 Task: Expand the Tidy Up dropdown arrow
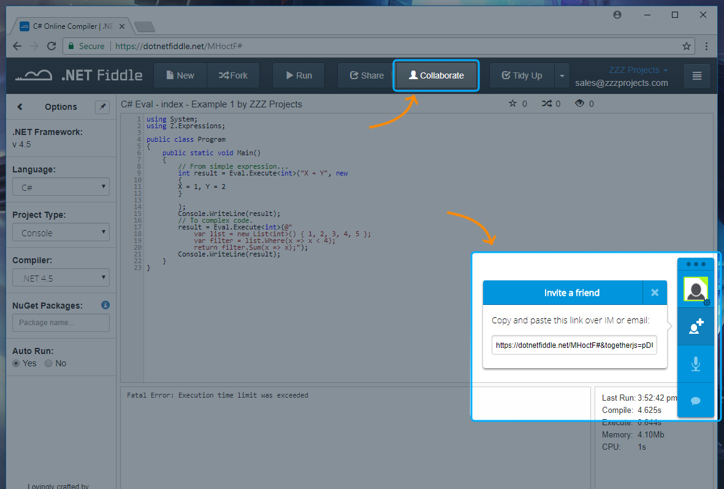[562, 75]
